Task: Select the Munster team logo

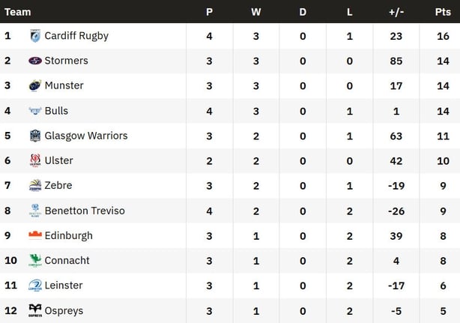Action: coord(34,85)
